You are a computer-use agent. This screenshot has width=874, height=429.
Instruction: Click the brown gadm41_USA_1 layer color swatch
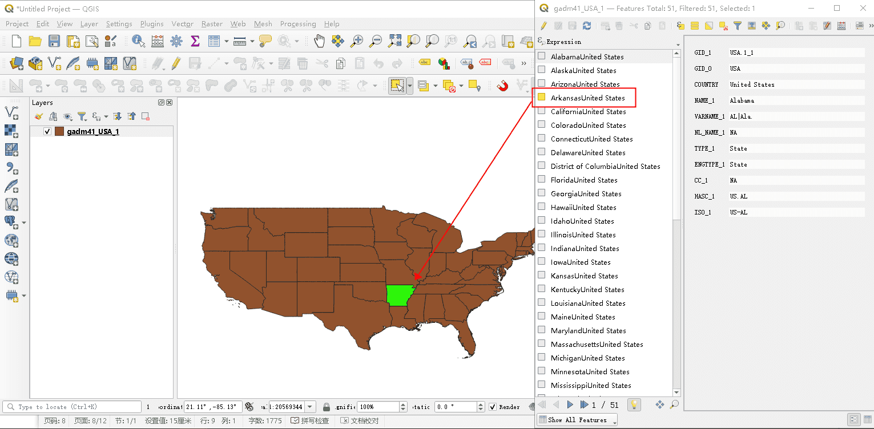(x=59, y=132)
